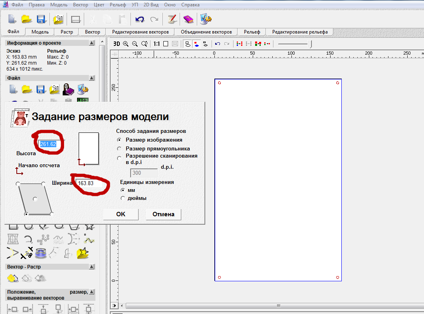Open file with the top toolbar folder icon
The height and width of the screenshot is (314, 424).
point(26,19)
